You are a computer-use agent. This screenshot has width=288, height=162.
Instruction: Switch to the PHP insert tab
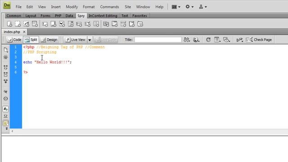pos(58,16)
